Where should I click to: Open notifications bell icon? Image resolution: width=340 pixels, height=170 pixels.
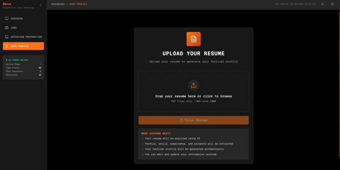[322, 4]
